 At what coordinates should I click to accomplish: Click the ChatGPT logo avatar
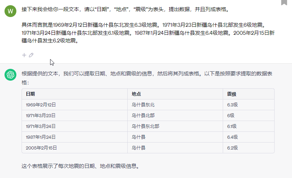[x=10, y=75]
